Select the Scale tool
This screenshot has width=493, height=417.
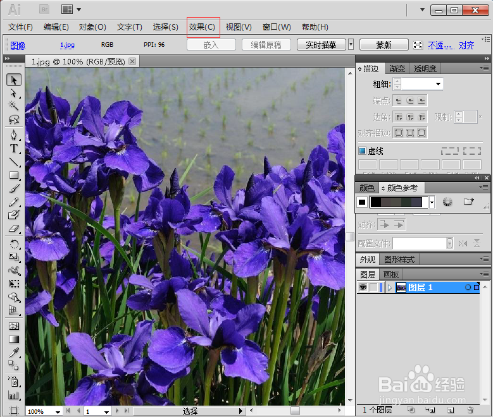pyautogui.click(x=13, y=257)
